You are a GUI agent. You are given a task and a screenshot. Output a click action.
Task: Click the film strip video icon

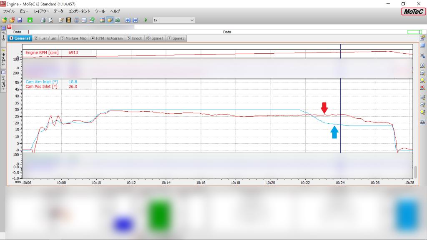pos(68,20)
